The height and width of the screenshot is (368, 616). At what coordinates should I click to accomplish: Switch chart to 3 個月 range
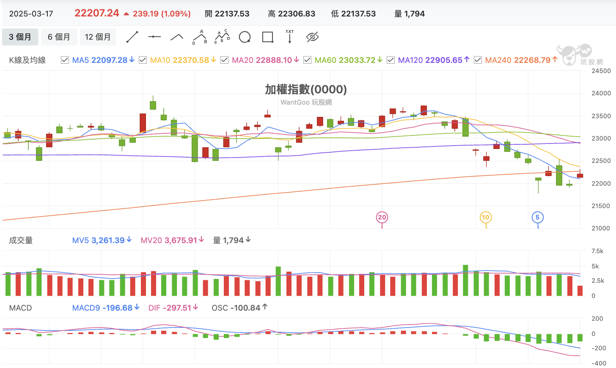[20, 37]
